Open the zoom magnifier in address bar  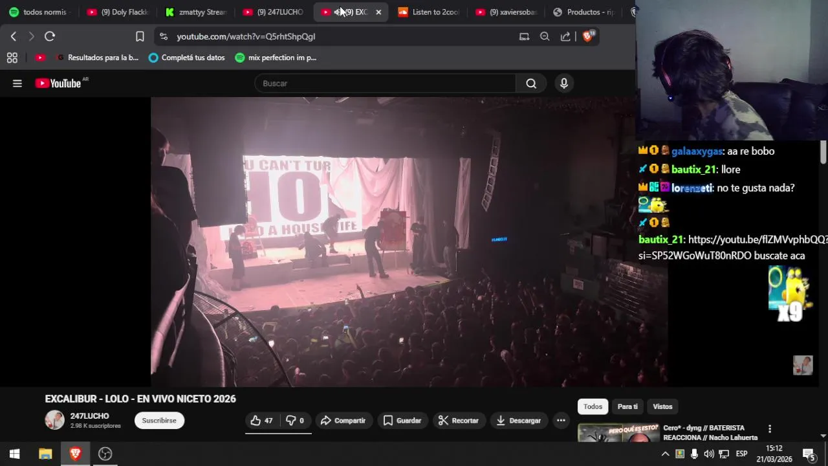click(x=545, y=36)
